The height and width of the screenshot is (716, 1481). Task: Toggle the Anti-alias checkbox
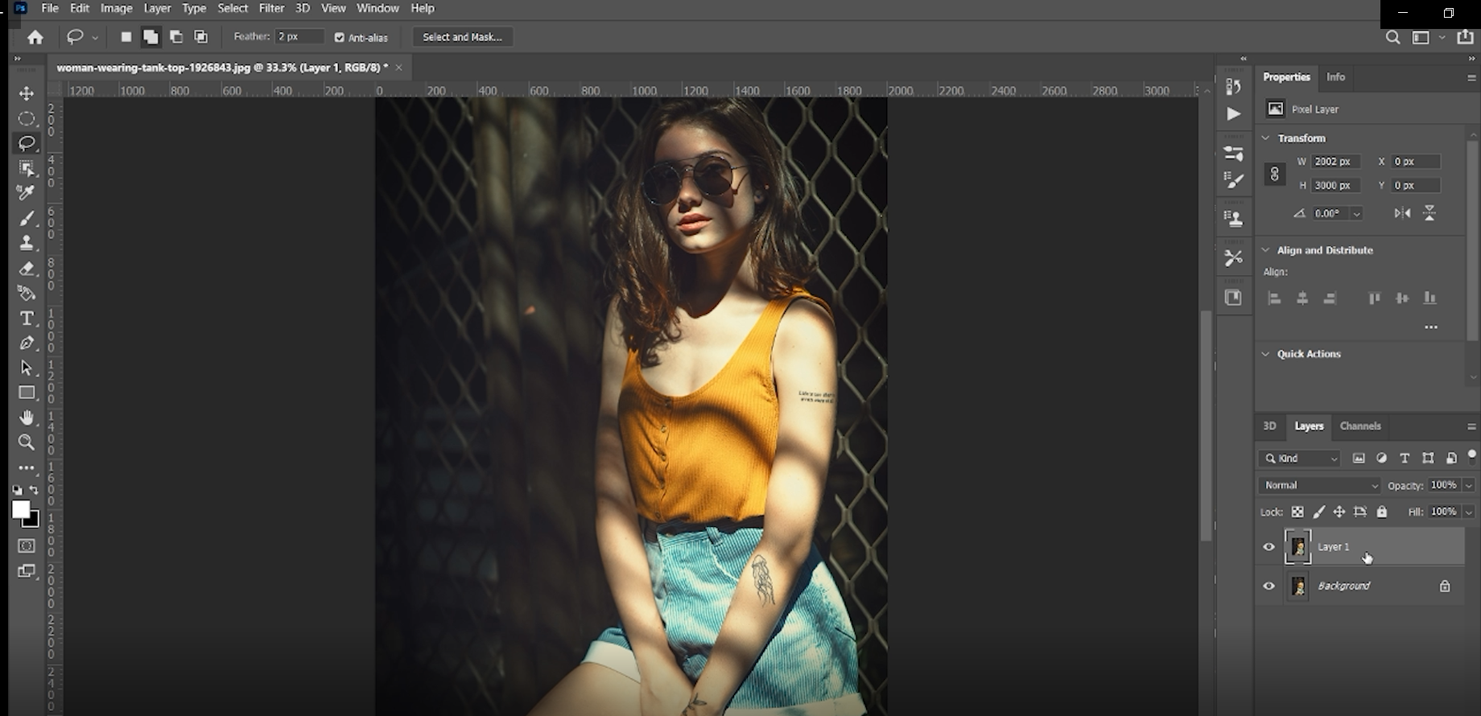pyautogui.click(x=340, y=38)
